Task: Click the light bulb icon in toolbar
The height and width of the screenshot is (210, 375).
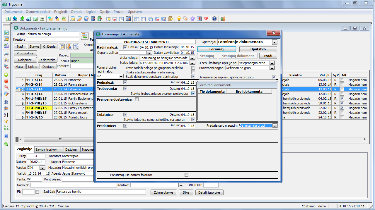Action: pos(179,19)
